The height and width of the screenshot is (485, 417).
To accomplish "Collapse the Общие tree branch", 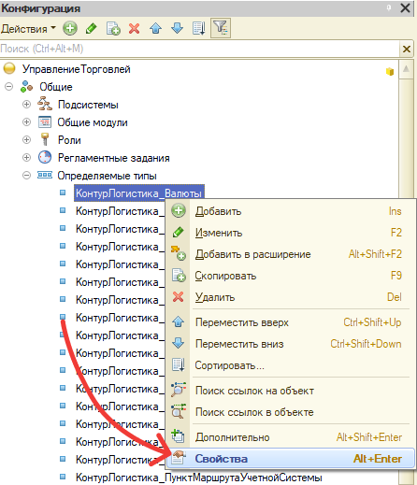I will pyautogui.click(x=9, y=86).
